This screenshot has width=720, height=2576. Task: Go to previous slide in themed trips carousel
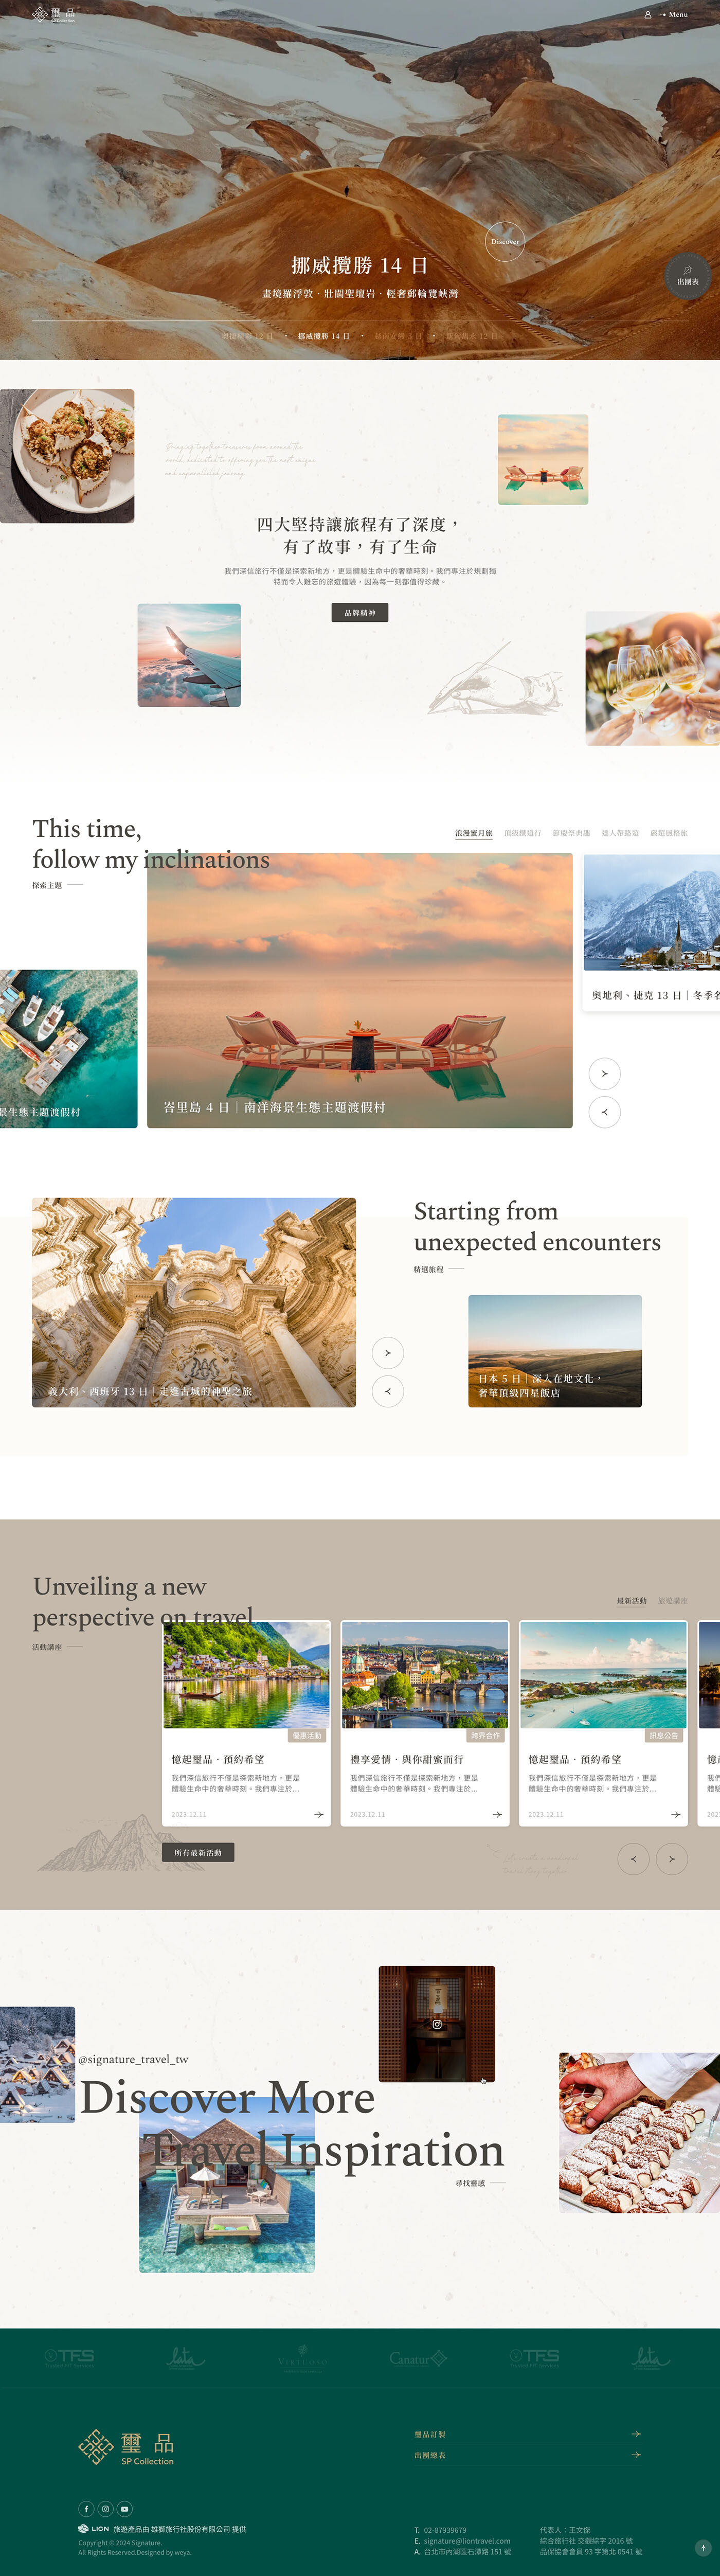pos(604,1112)
